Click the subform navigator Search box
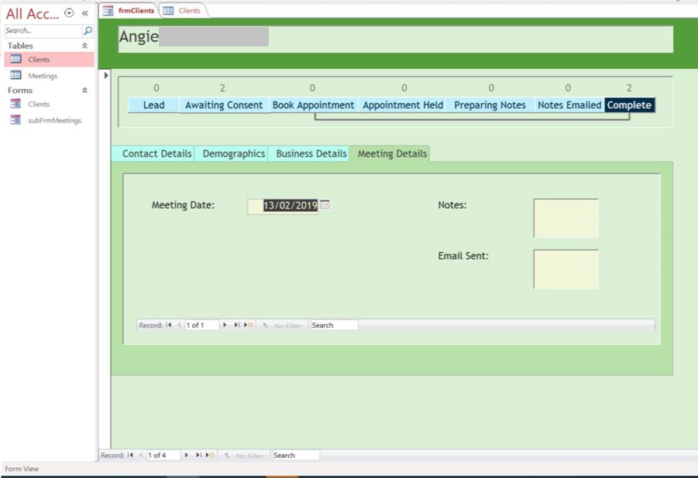This screenshot has height=478, width=698. click(333, 325)
